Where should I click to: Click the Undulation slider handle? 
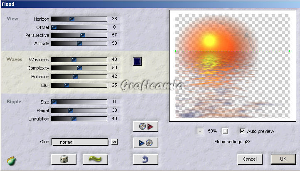point(74,119)
